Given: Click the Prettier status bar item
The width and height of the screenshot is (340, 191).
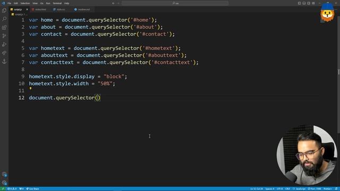Looking at the screenshot, I should click(328, 189).
